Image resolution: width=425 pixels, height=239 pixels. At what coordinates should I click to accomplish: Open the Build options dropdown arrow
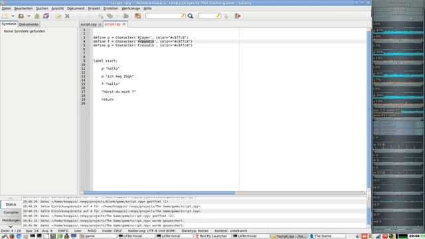click(118, 16)
